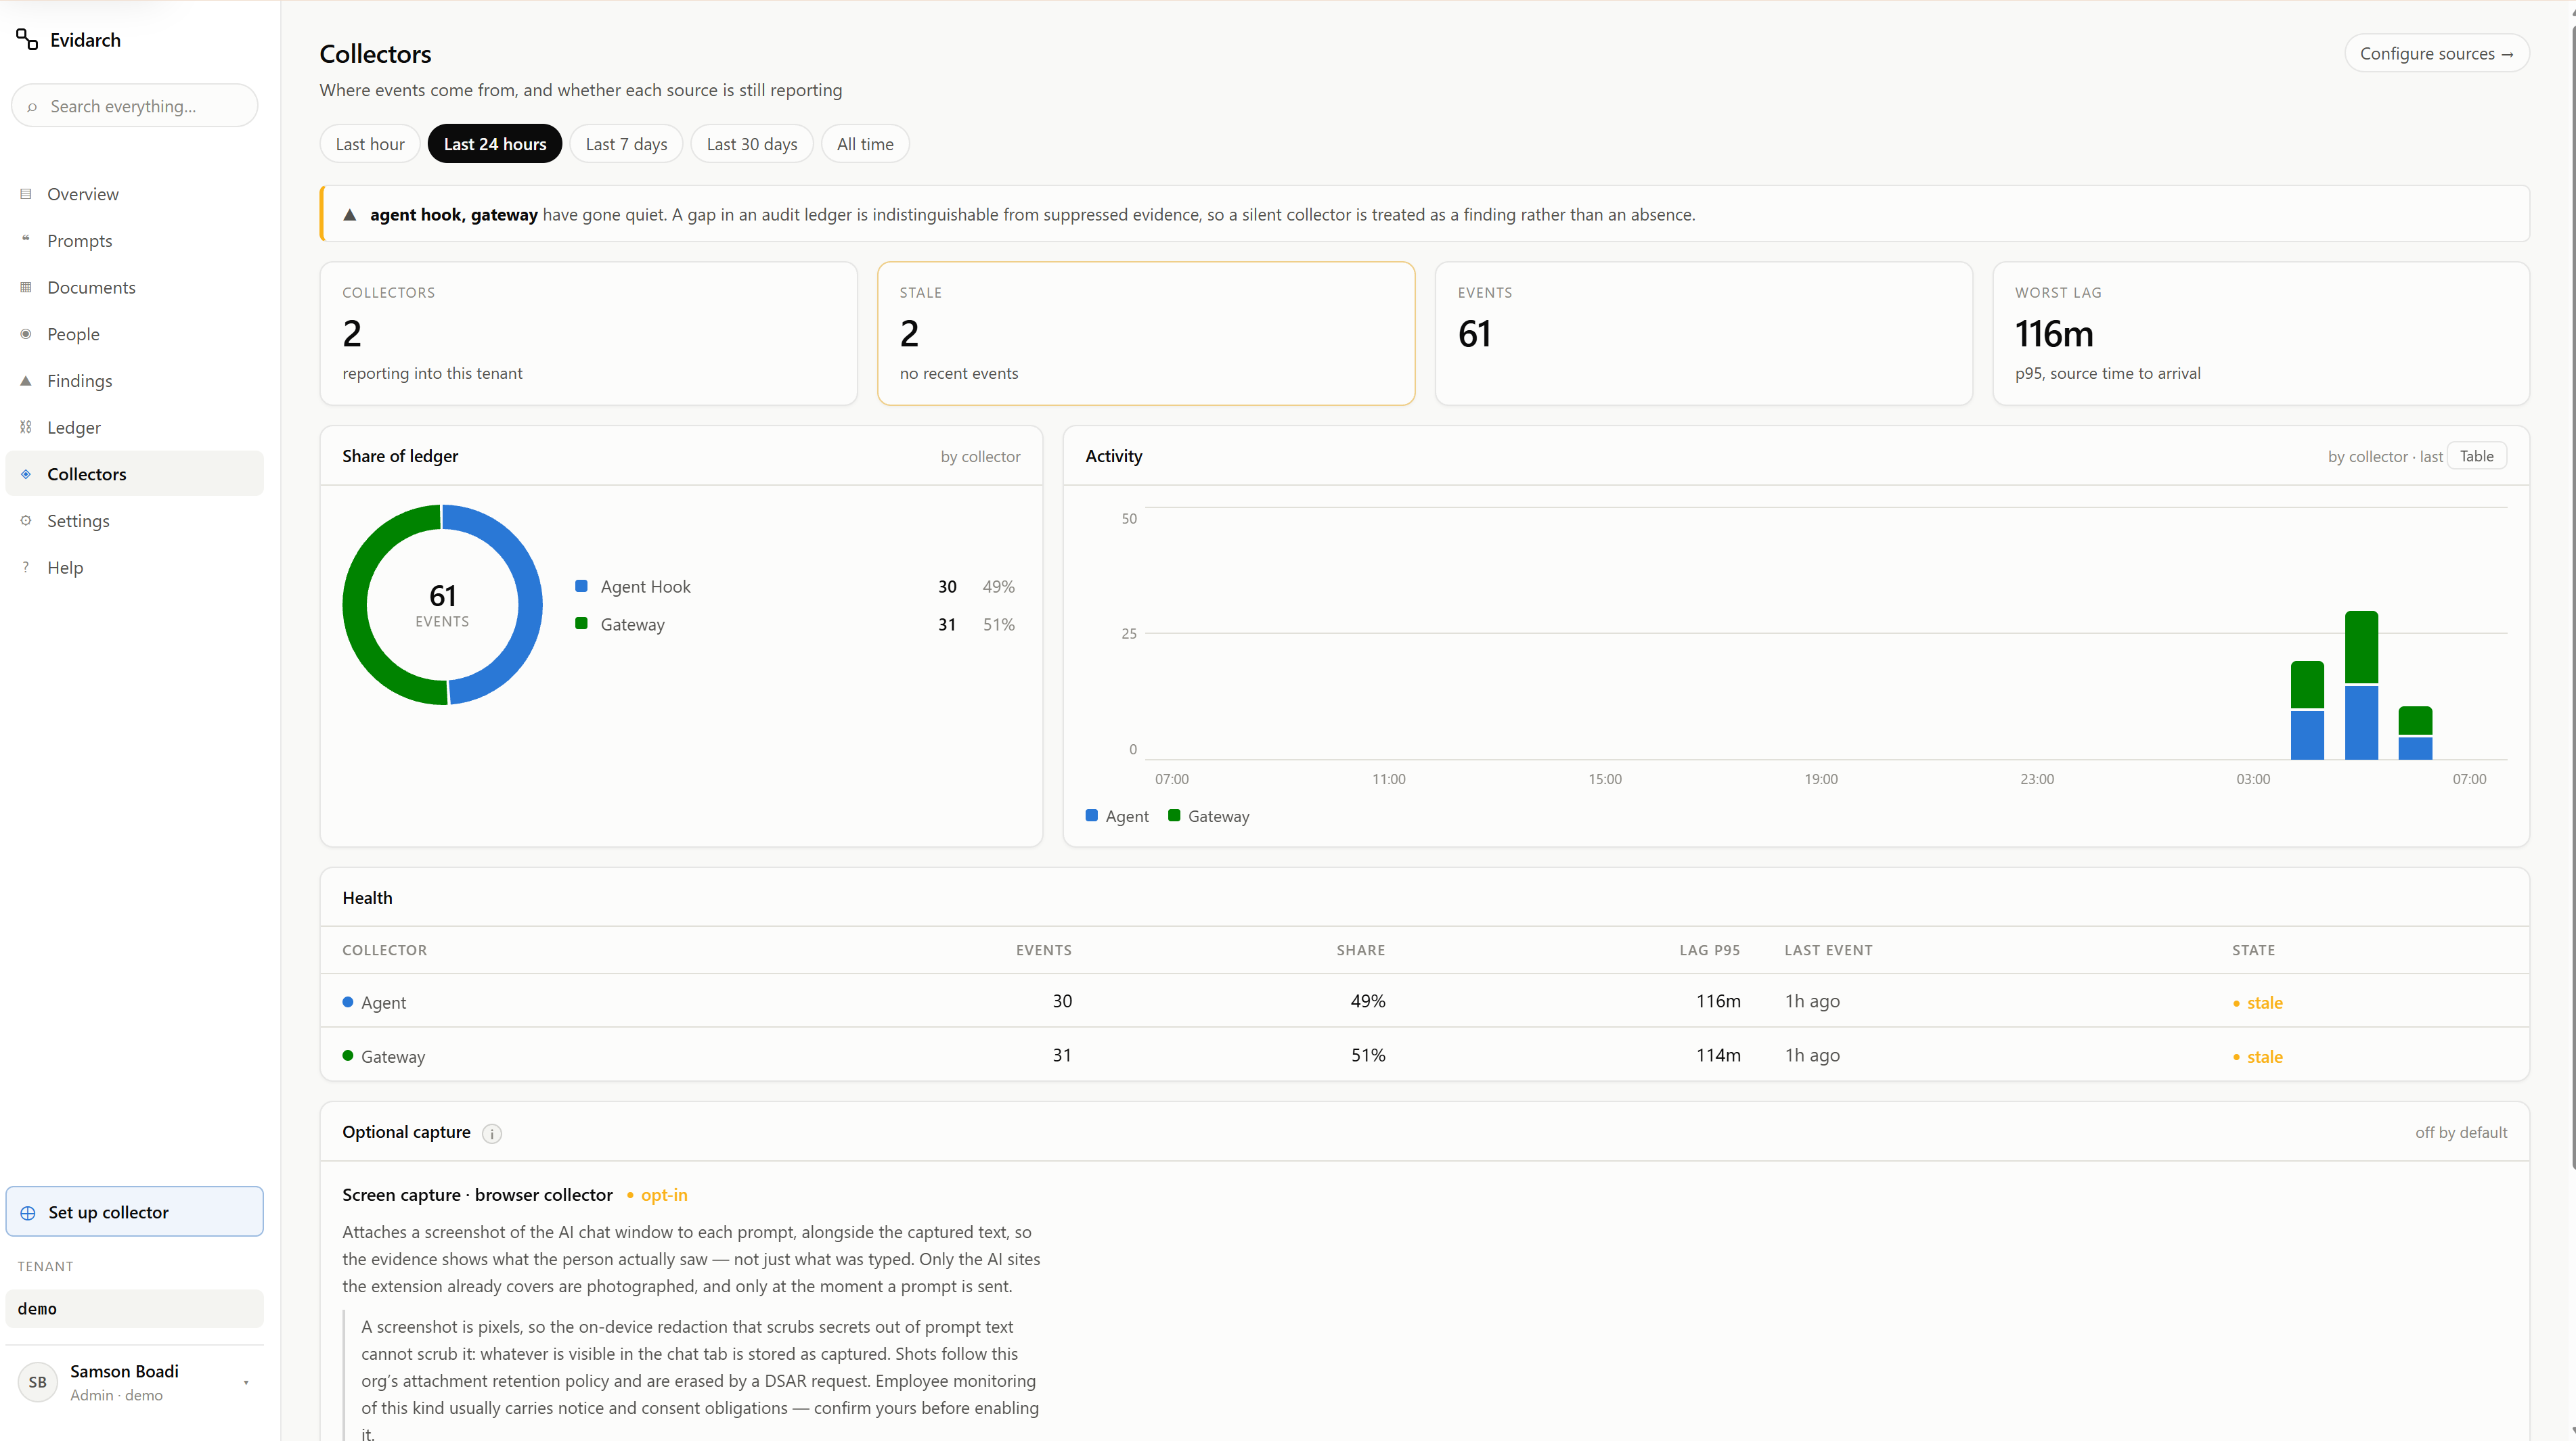This screenshot has width=2576, height=1441.
Task: Select the Last 7 days time range
Action: tap(626, 144)
